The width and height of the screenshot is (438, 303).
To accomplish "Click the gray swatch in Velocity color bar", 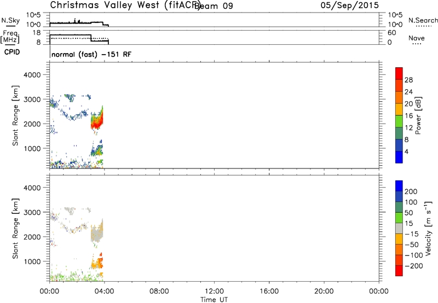I will pos(399,229).
